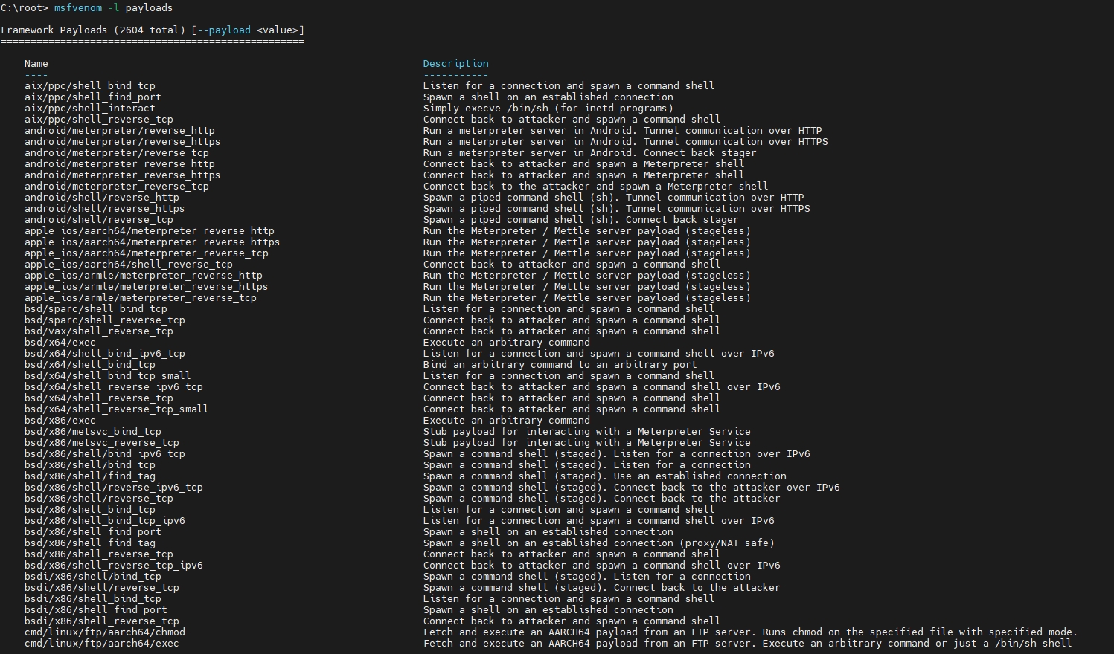
Task: Select bsd/x86/metsvc_bind_tcp payload
Action: (93, 432)
